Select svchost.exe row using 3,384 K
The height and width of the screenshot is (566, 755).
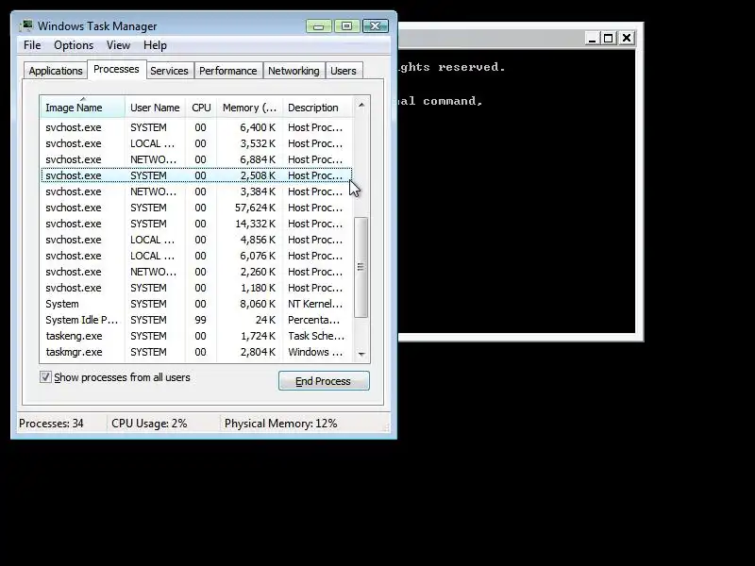[196, 191]
